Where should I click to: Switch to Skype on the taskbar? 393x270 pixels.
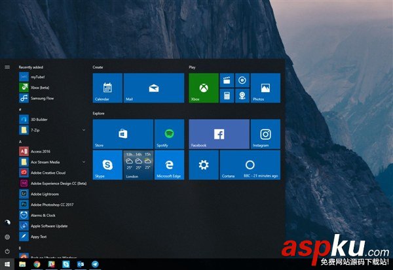tap(66, 264)
